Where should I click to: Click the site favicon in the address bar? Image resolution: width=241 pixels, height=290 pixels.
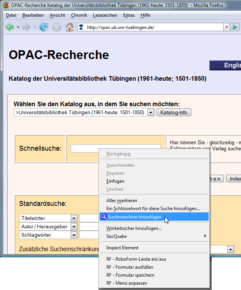tap(81, 27)
